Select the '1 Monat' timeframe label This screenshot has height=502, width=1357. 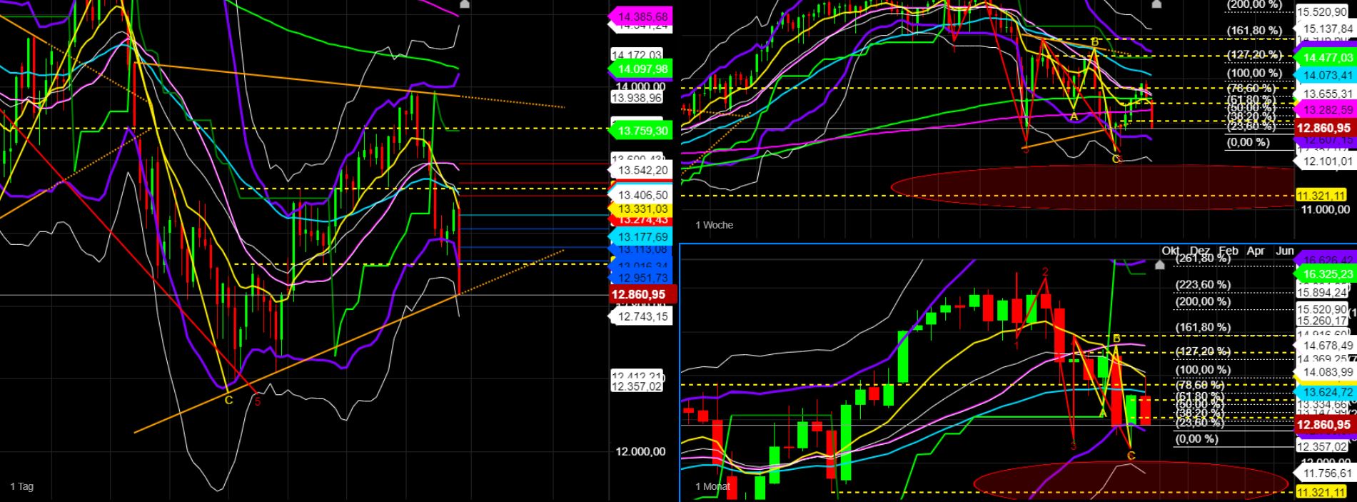(x=713, y=486)
